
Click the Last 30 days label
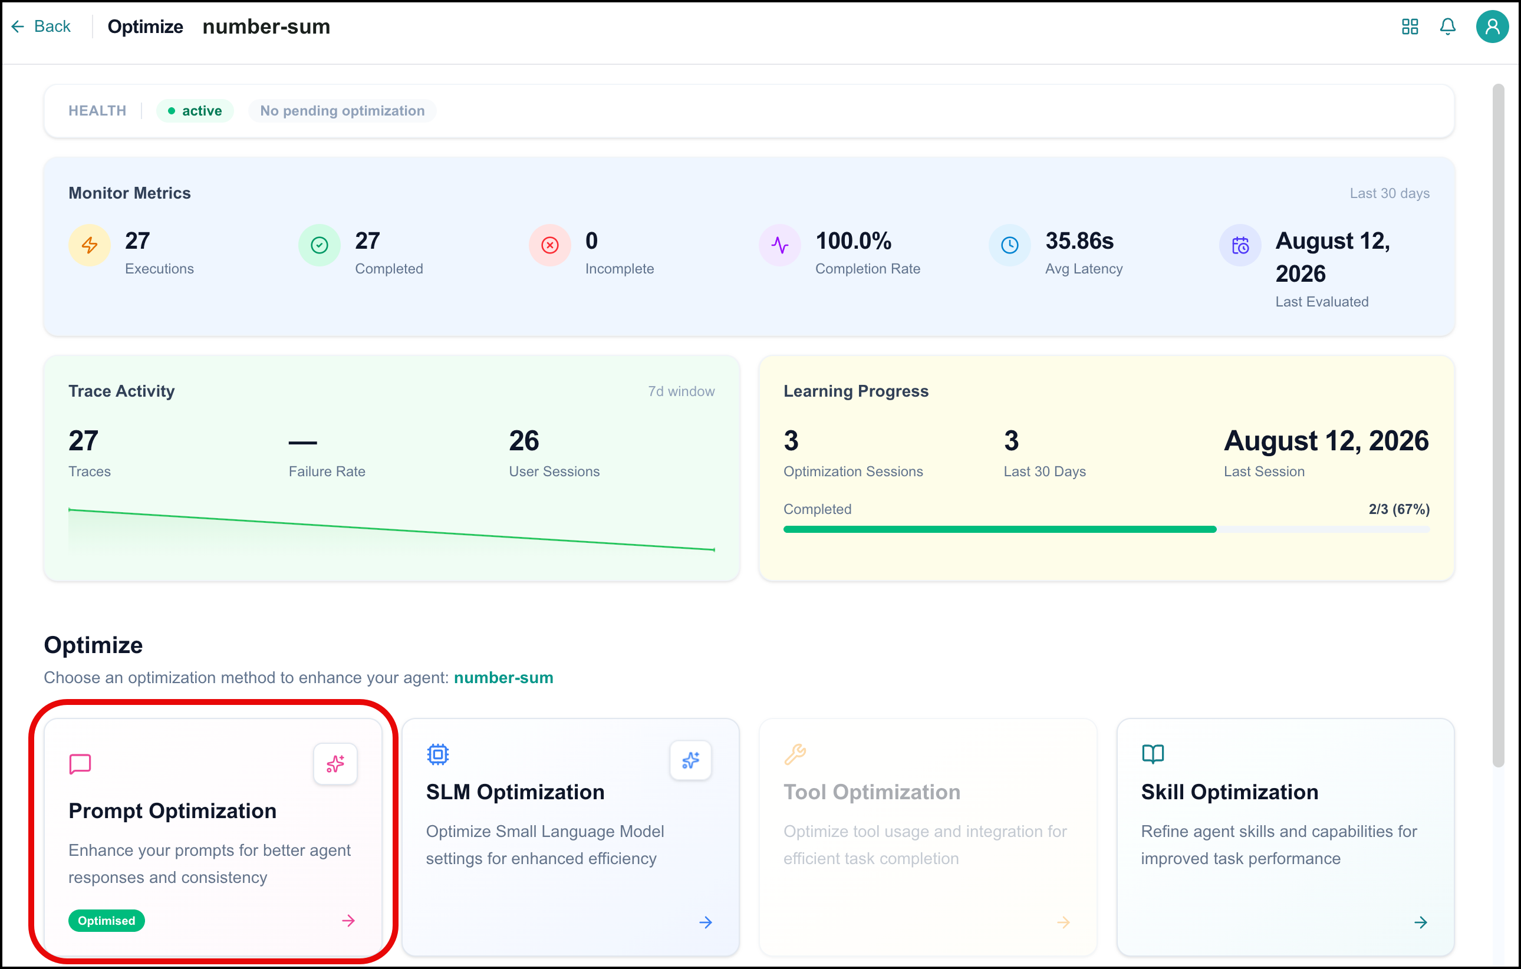coord(1390,193)
